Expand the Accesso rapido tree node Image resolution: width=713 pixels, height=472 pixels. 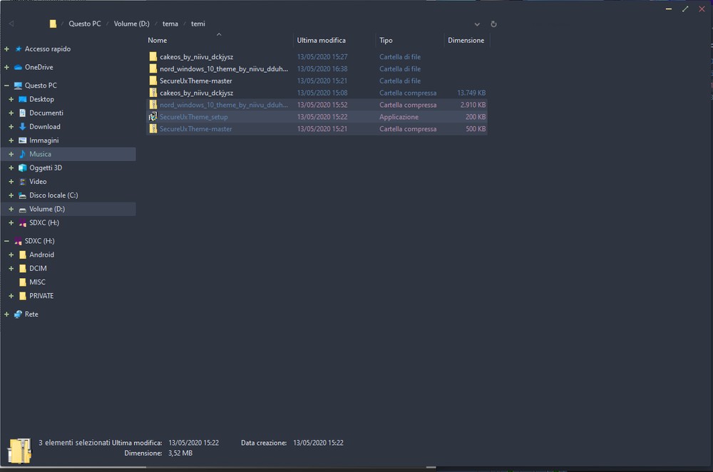(x=6, y=49)
